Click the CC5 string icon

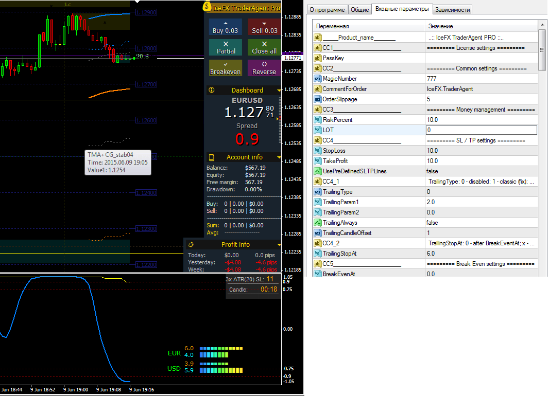pyautogui.click(x=317, y=264)
